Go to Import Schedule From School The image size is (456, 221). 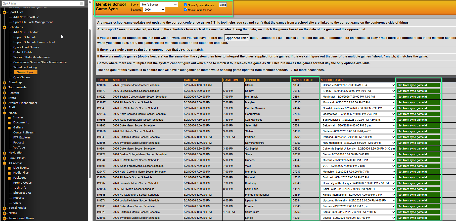[x=34, y=42]
